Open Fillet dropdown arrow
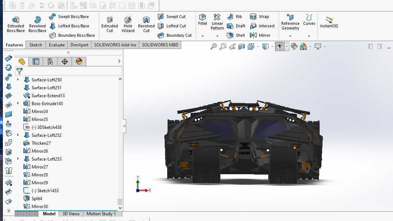Viewport: 393px width, 221px height. pyautogui.click(x=202, y=36)
